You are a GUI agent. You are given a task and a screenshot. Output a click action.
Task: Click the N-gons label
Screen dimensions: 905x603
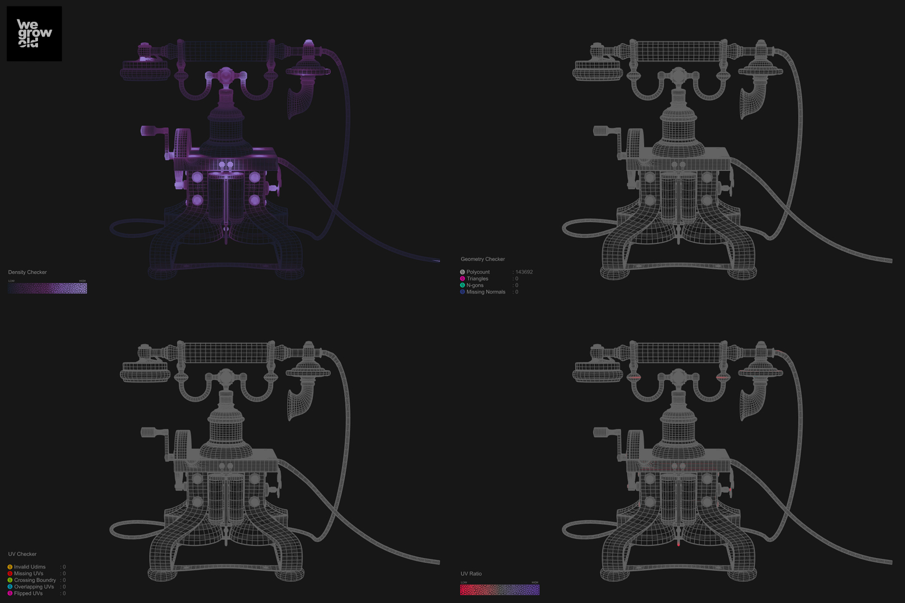click(x=475, y=285)
